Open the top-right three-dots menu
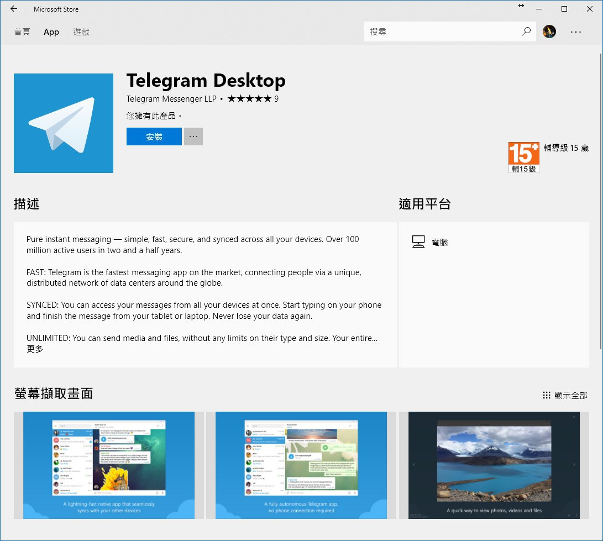603x541 pixels. pos(576,32)
